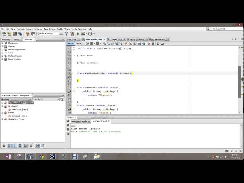The image size is (244, 183).
Task: Click the Rerun green arrows in Output
Action: 68,121
